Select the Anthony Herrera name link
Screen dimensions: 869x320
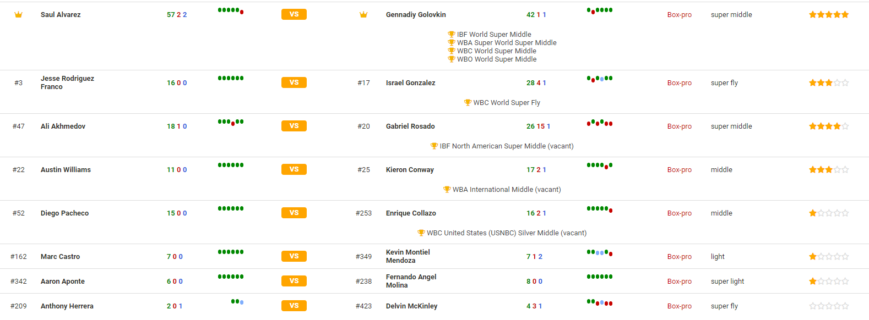67,306
